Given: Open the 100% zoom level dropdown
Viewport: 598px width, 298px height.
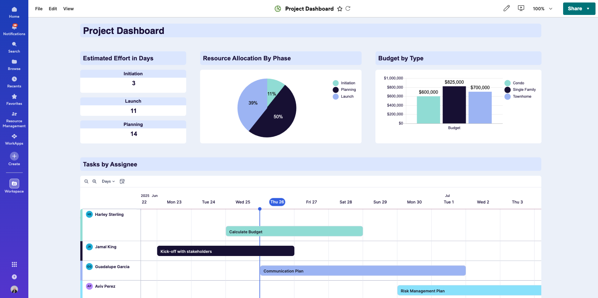Looking at the screenshot, I should pyautogui.click(x=543, y=9).
